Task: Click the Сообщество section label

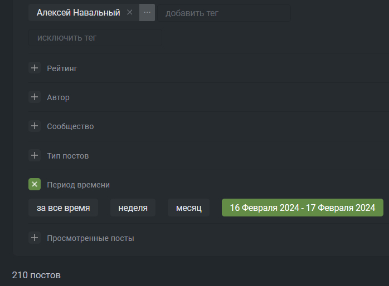Action: (x=70, y=126)
